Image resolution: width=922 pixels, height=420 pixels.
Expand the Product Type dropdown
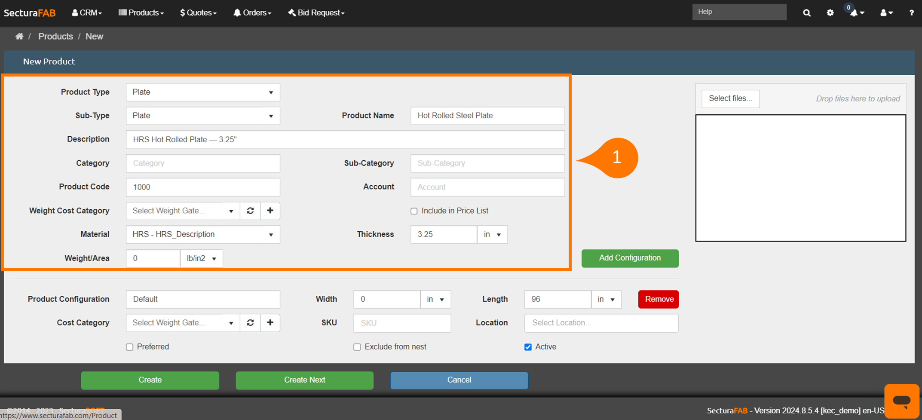point(203,92)
